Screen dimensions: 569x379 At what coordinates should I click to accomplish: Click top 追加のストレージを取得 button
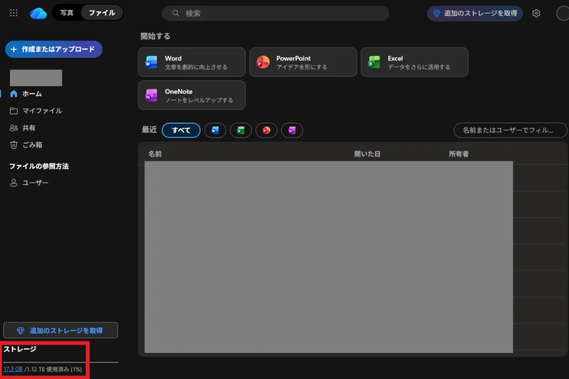(x=475, y=13)
